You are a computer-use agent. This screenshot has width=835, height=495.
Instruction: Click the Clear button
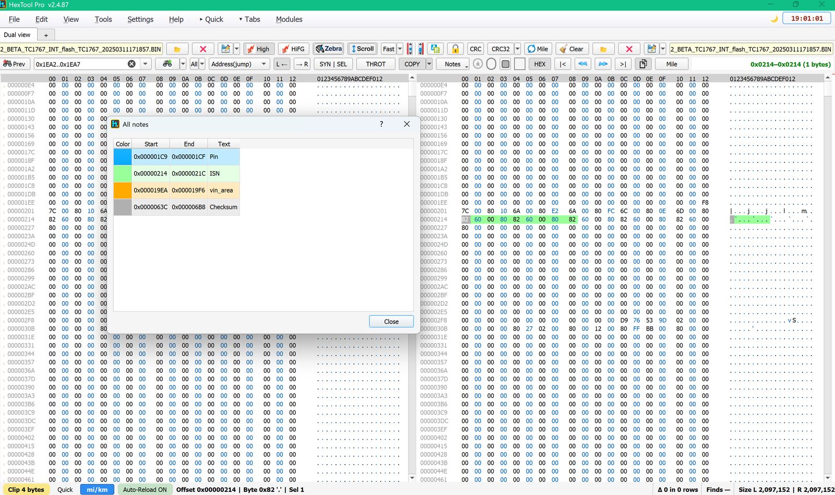571,49
